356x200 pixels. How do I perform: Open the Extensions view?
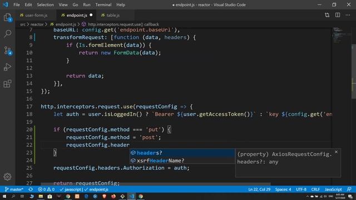click(x=7, y=84)
